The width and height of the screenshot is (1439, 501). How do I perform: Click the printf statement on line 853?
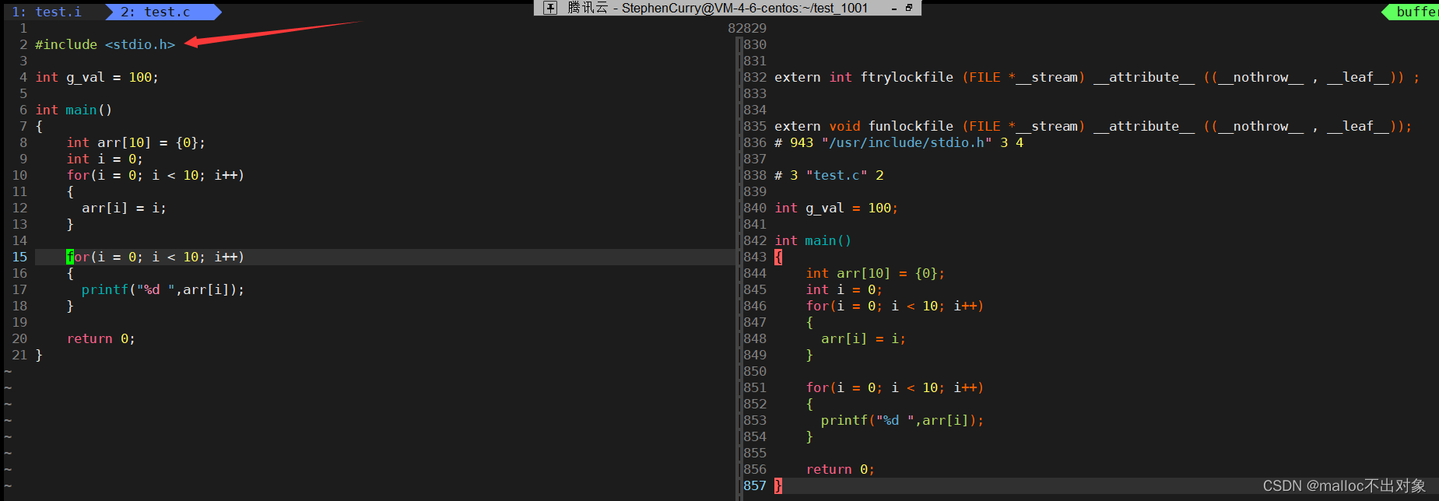pos(903,420)
